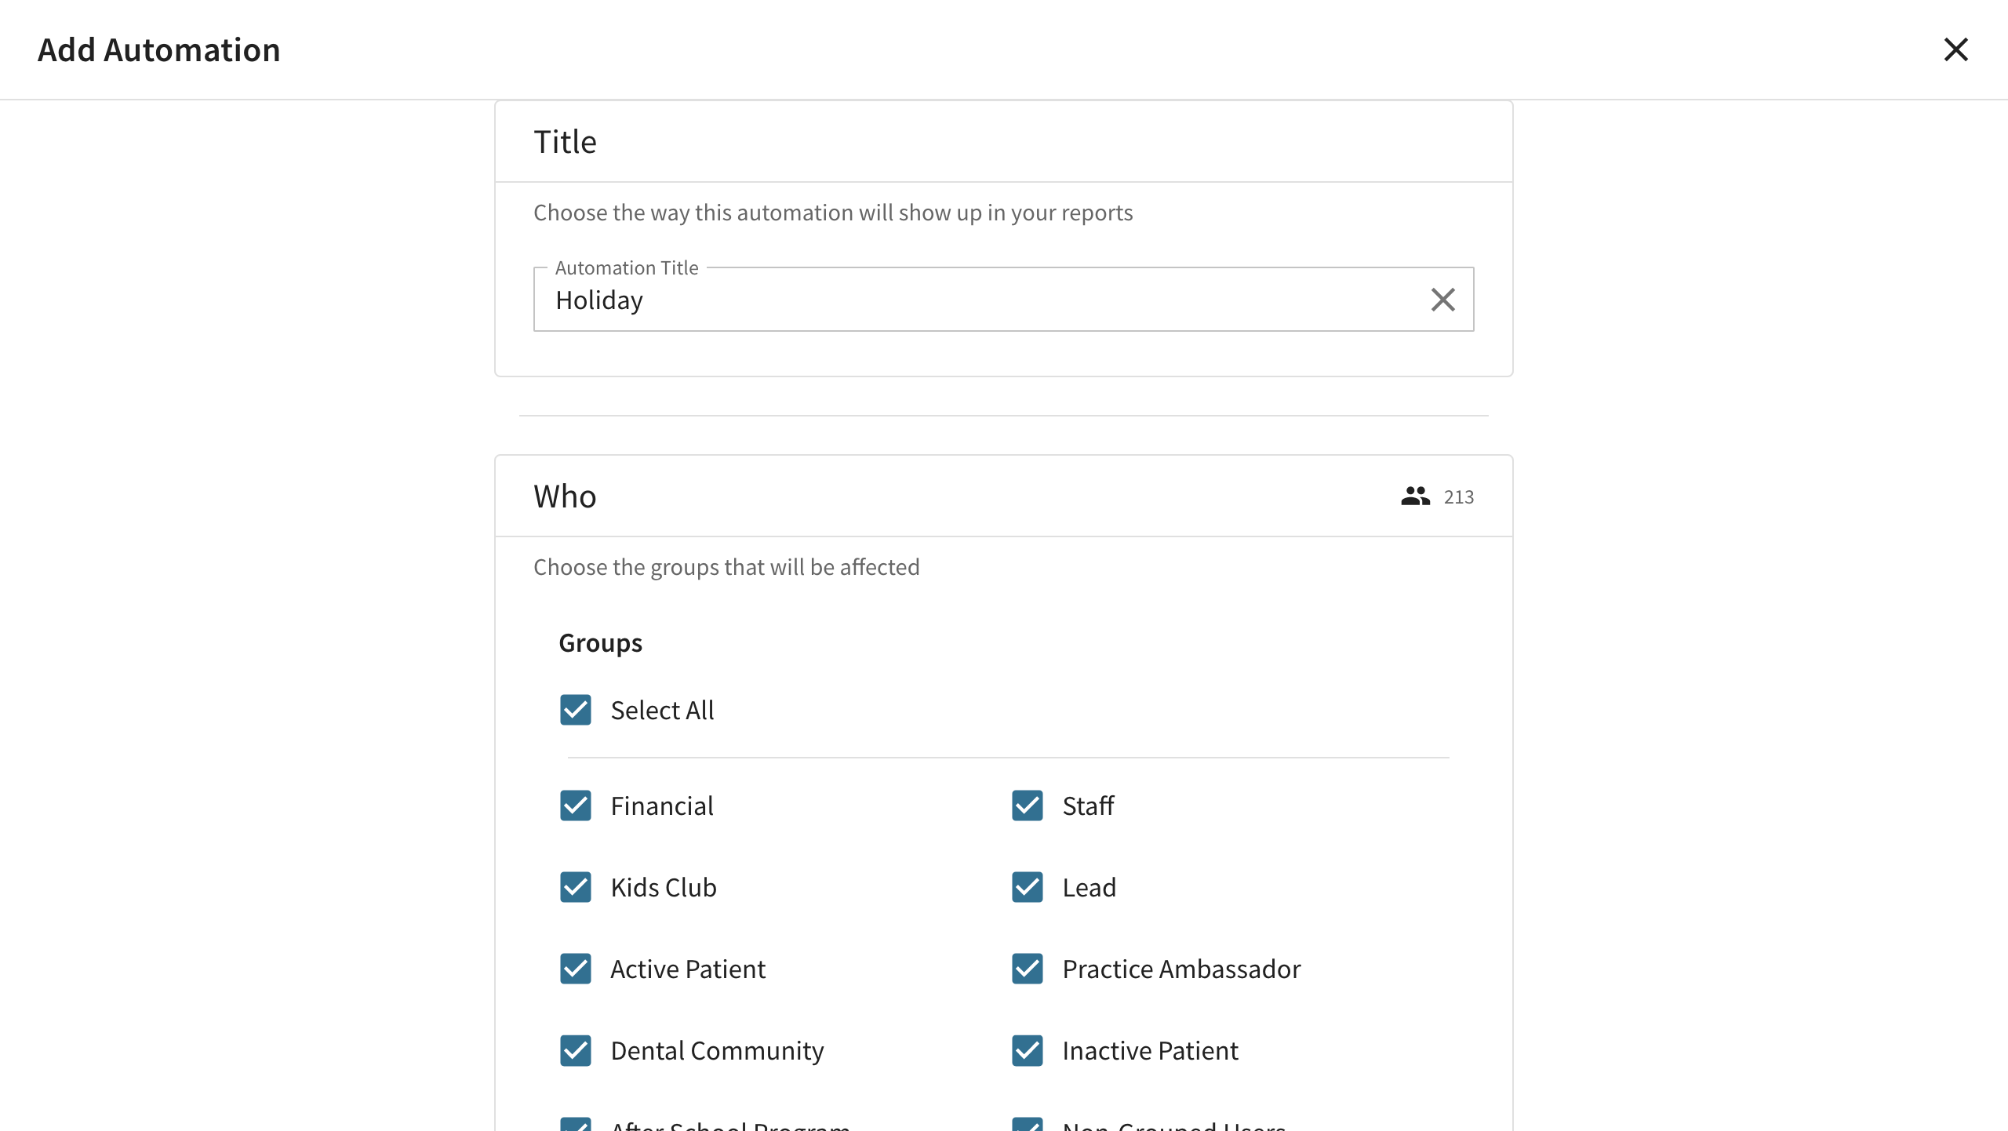Viewport: 2008px width, 1131px height.
Task: Clear the Automation Title field
Action: (1442, 300)
